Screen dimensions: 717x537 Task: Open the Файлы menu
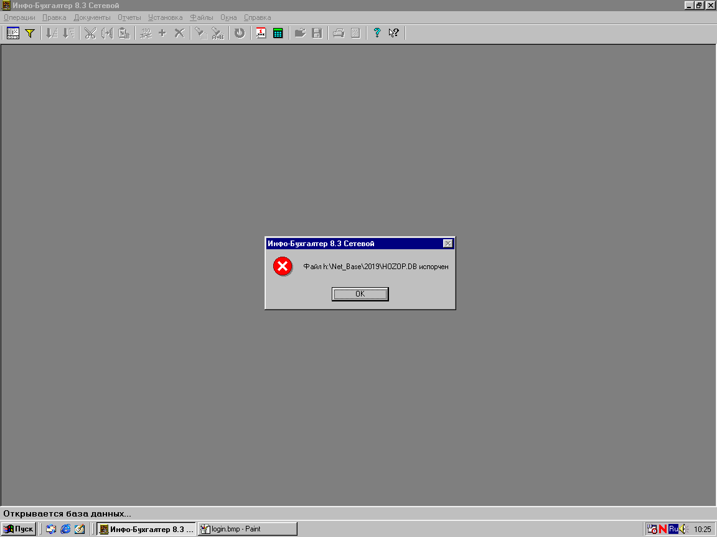coord(202,17)
